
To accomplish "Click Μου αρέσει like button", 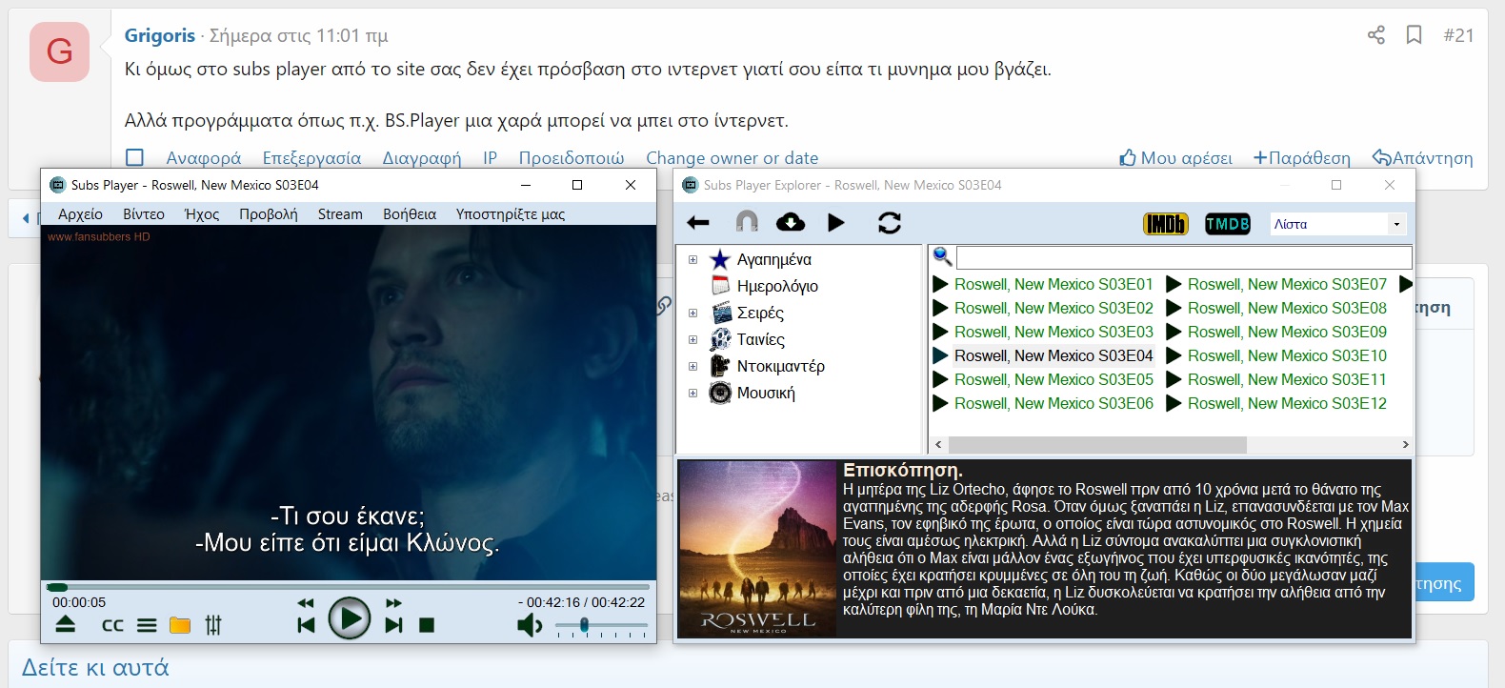I will tap(1175, 158).
